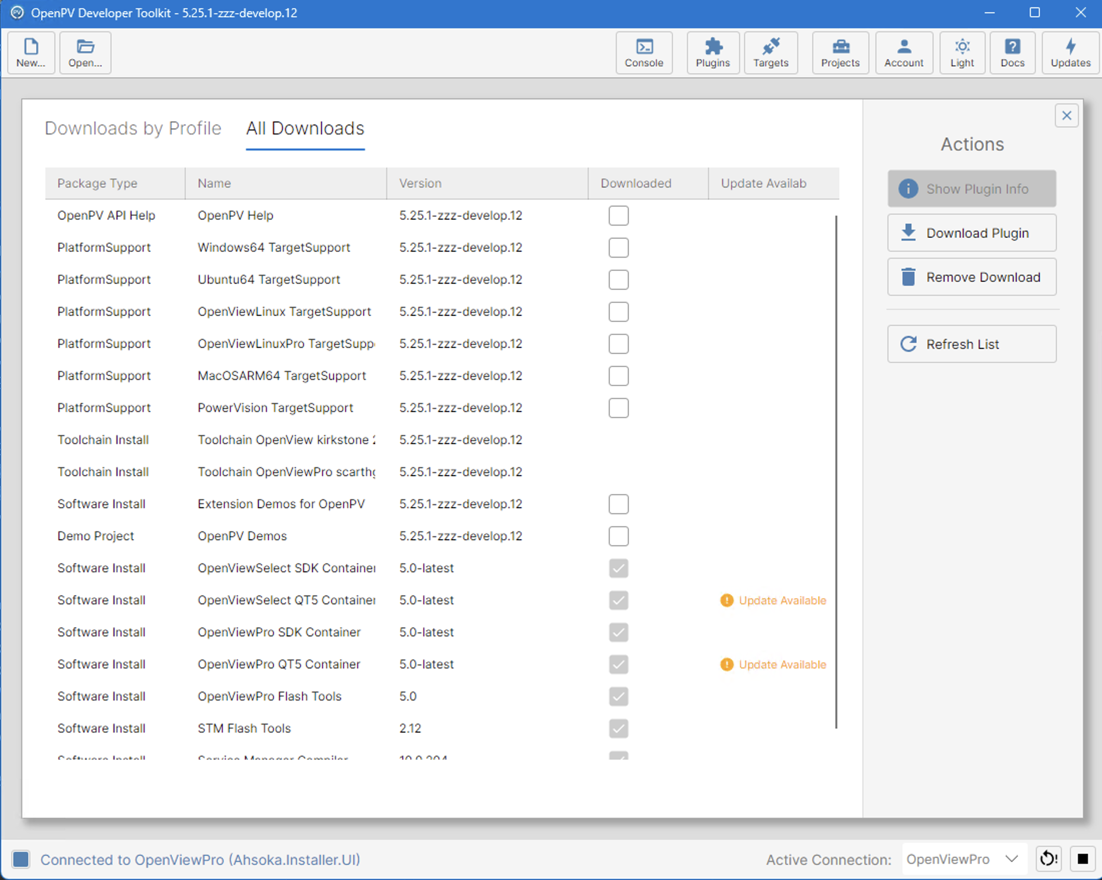Close the downloads panel with the X

pyautogui.click(x=1066, y=115)
